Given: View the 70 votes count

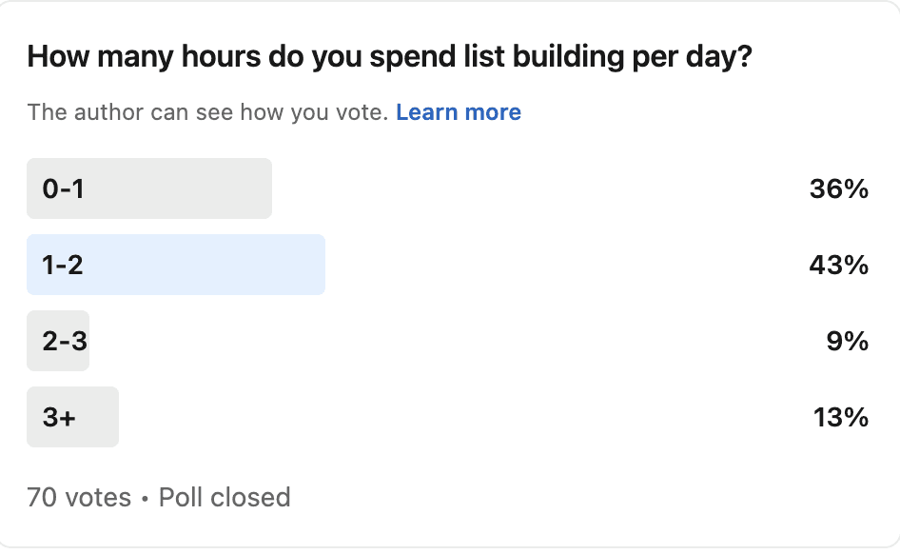Looking at the screenshot, I should (79, 497).
